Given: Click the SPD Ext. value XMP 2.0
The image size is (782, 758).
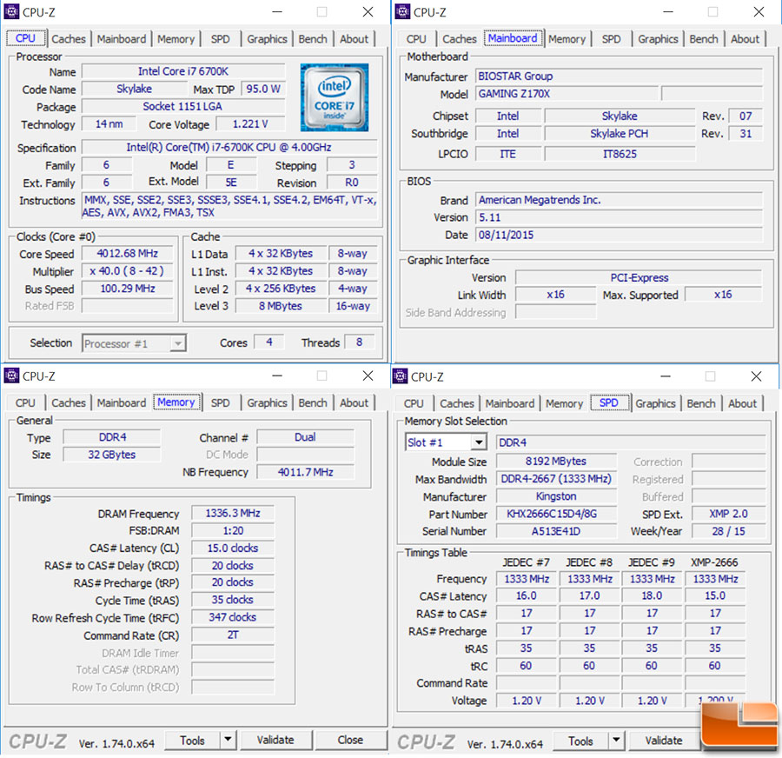Looking at the screenshot, I should point(729,514).
